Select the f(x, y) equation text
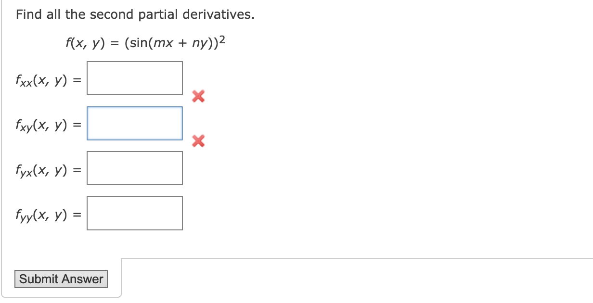This screenshot has width=593, height=303. pos(144,42)
